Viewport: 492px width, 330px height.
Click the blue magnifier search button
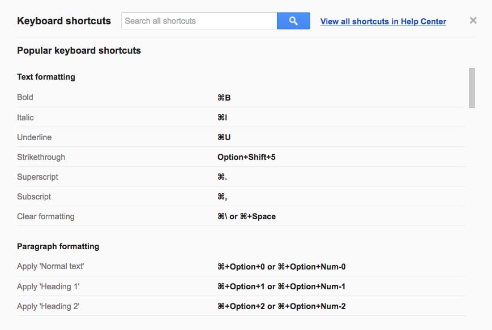pos(293,21)
